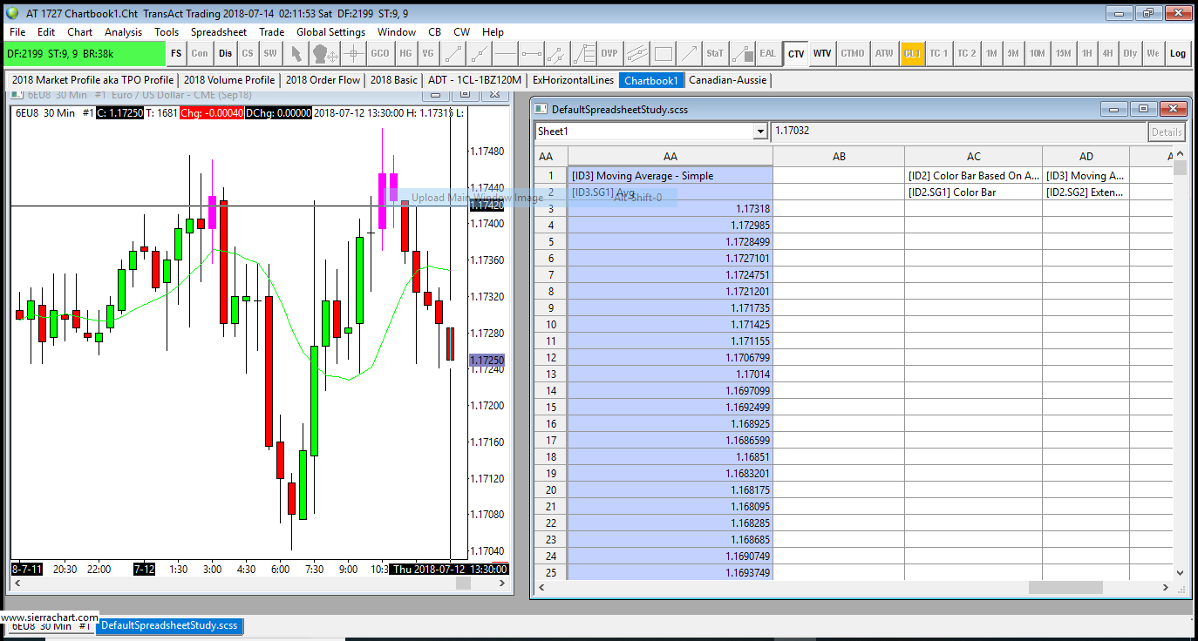Click the chart horizontal scrollbar thumb
The image size is (1198, 641).
[x=463, y=584]
